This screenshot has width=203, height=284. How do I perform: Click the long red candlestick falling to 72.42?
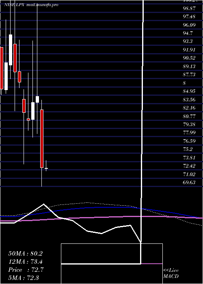pyautogui.click(x=42, y=139)
